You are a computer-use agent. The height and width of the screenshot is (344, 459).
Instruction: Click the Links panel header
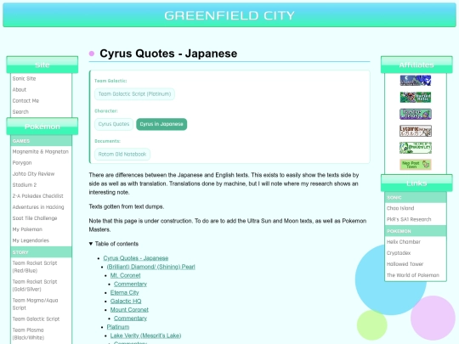tap(416, 183)
